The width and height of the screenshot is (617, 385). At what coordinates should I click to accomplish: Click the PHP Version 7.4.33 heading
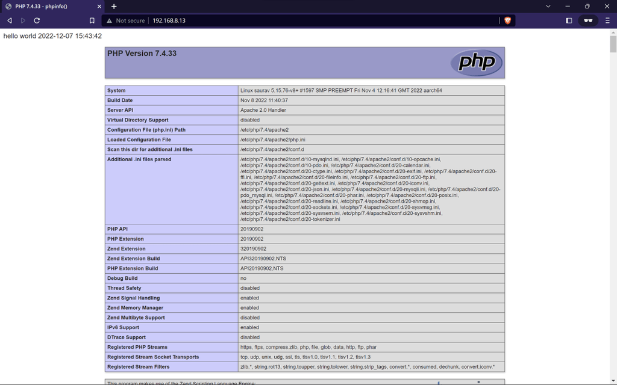pos(142,54)
